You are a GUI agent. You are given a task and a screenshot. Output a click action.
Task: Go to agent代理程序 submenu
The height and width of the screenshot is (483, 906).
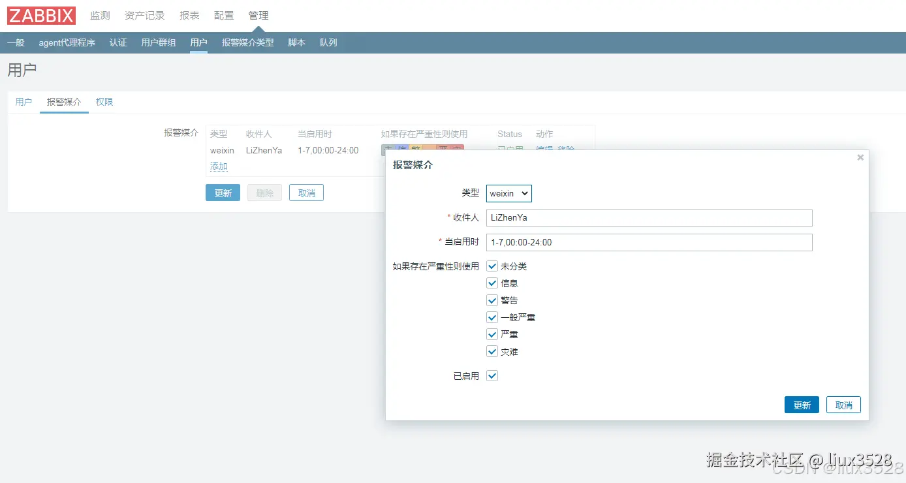(x=67, y=42)
